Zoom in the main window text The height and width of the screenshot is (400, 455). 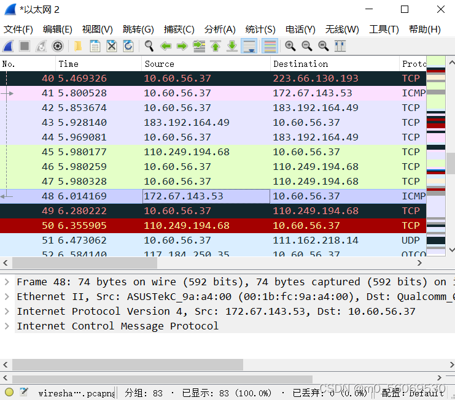tap(290, 46)
